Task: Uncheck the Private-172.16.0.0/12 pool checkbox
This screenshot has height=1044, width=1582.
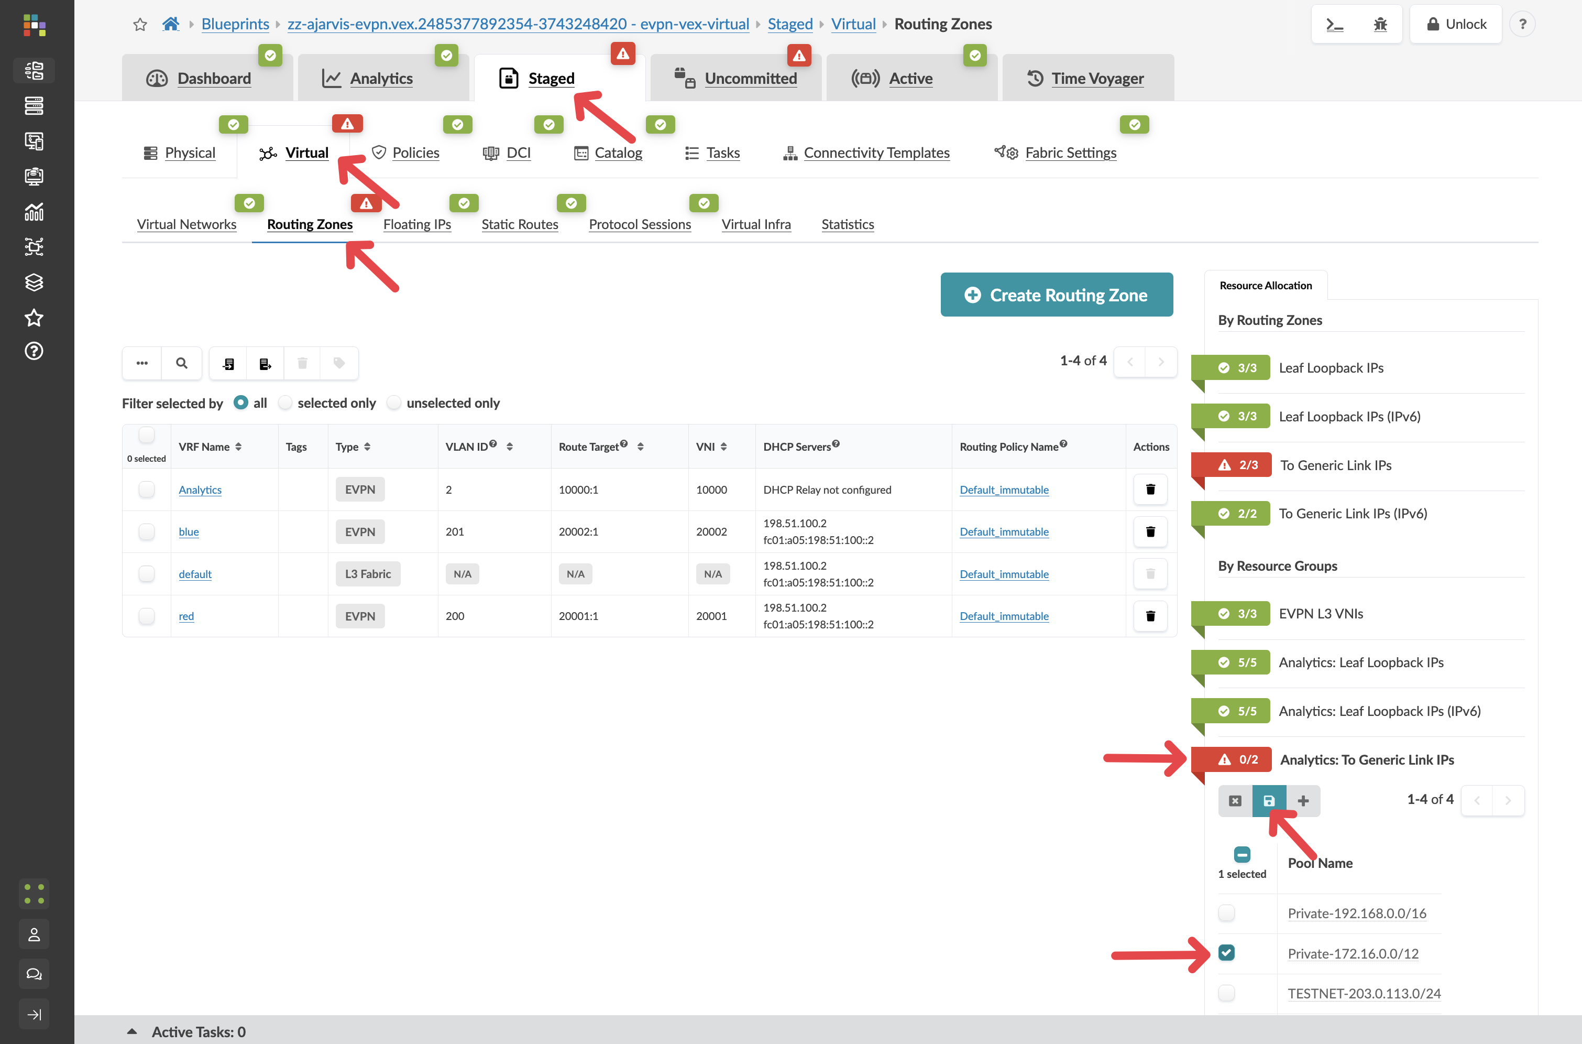Action: 1227,953
